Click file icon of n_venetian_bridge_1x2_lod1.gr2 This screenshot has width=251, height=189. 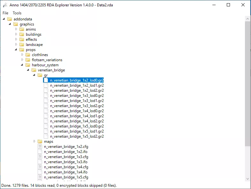click(x=46, y=85)
